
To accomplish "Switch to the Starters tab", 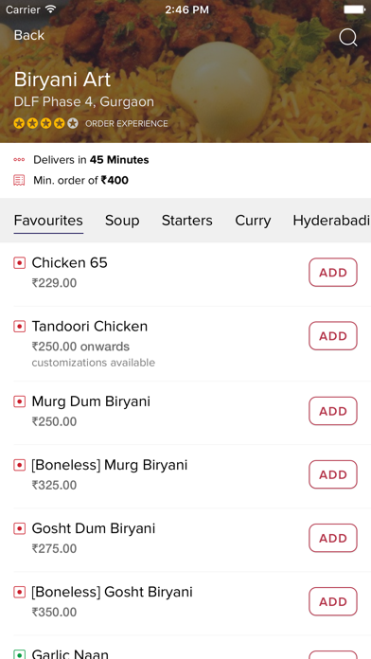I will 187,221.
